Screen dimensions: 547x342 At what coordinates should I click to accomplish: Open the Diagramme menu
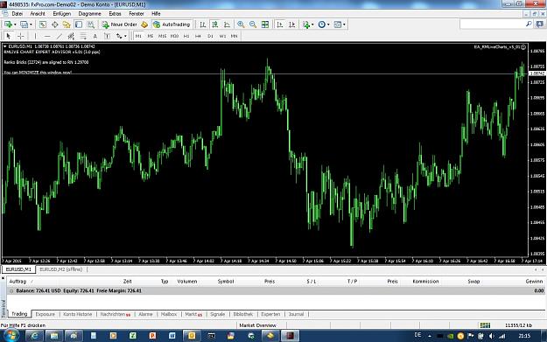[x=89, y=14]
